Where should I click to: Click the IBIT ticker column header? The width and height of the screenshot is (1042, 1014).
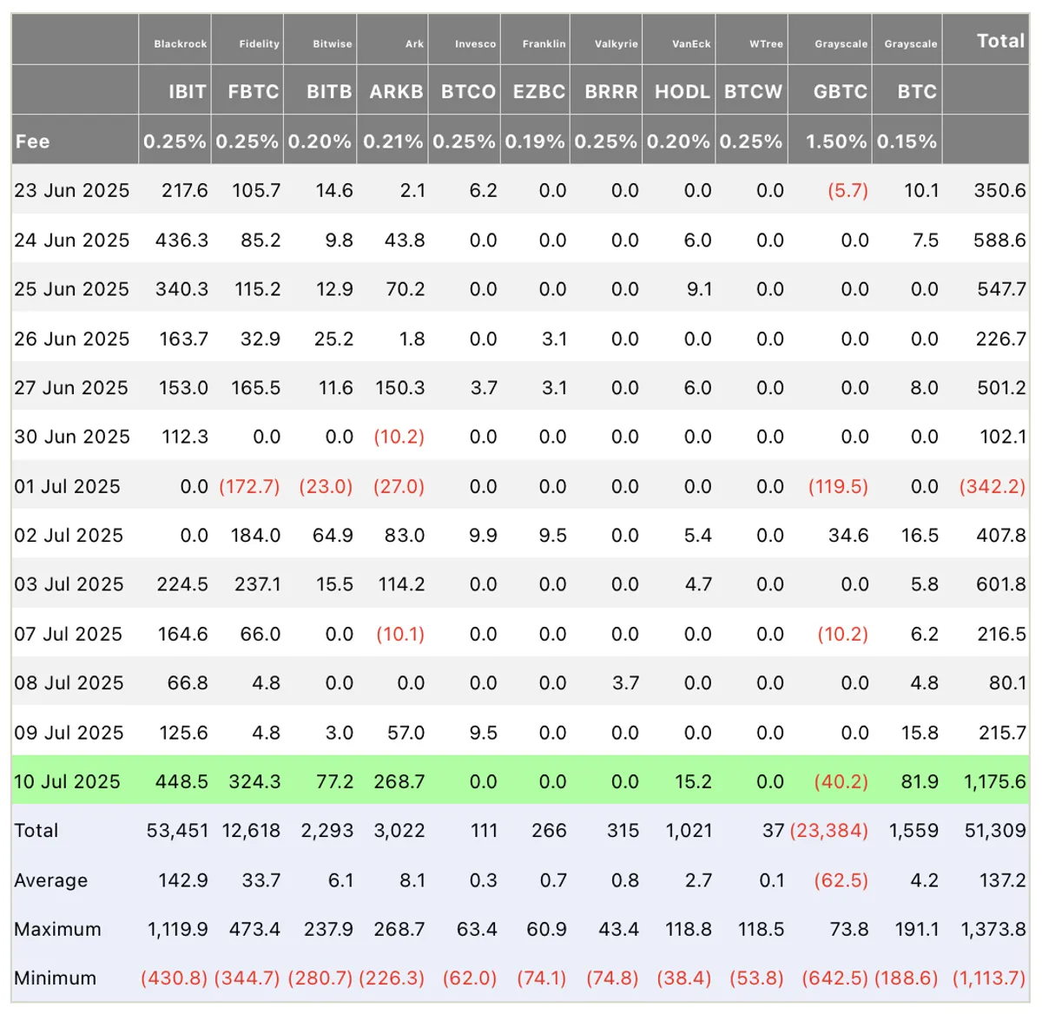188,92
